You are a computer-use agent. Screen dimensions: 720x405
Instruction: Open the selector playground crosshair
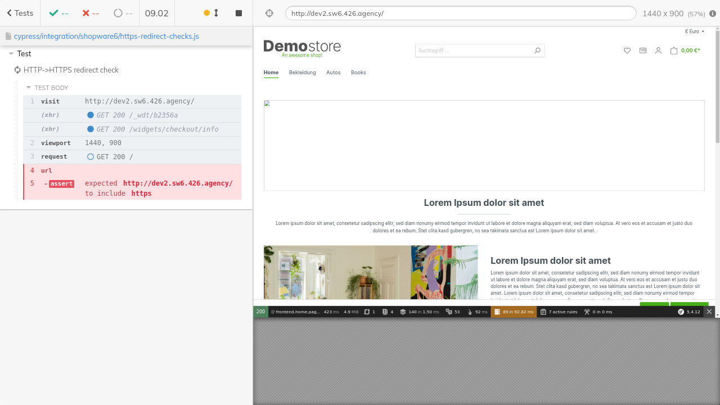click(269, 13)
